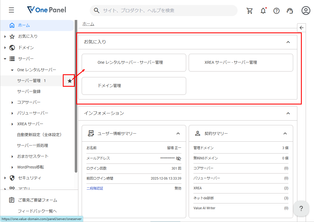314x222 pixels.
Task: Open the ドメイン管理 favorite card
Action: (134, 86)
